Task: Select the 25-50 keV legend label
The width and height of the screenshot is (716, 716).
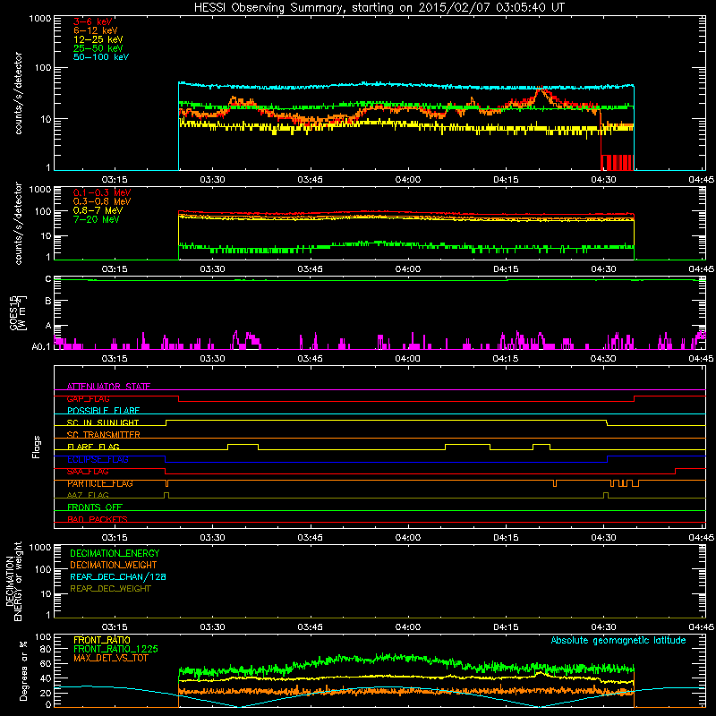Action: click(98, 48)
